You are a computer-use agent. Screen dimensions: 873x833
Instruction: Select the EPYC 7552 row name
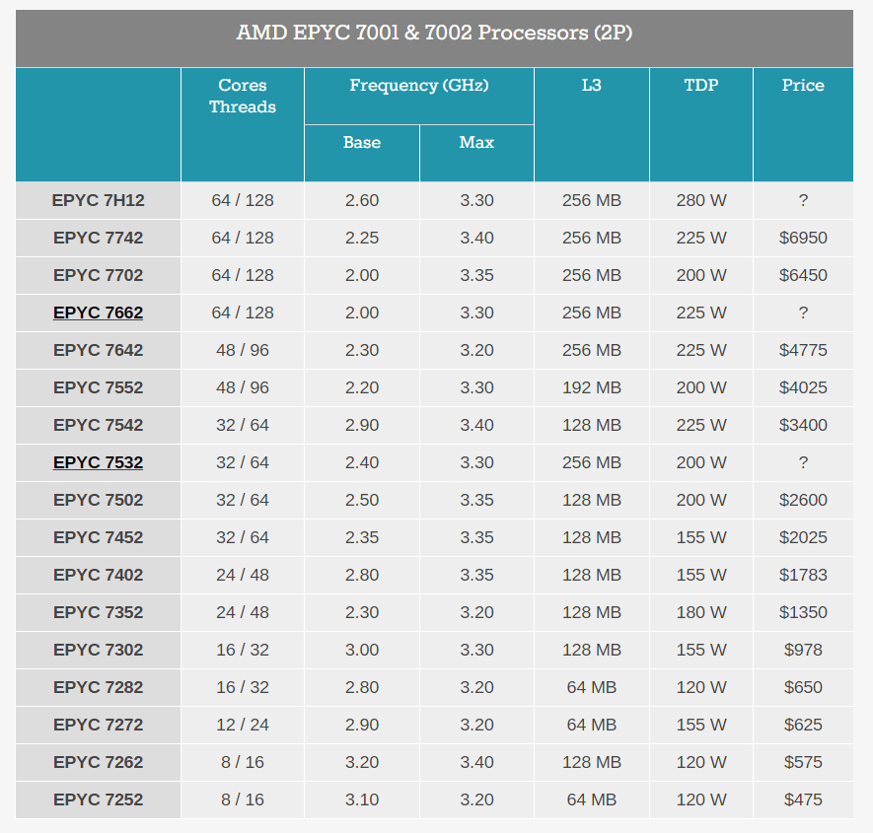click(x=98, y=387)
